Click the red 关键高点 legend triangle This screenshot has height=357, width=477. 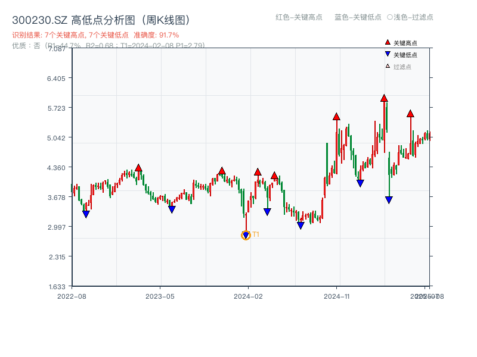click(x=387, y=42)
